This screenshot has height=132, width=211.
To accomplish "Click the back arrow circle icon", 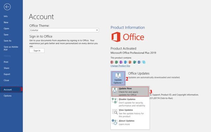I will click(7, 7).
